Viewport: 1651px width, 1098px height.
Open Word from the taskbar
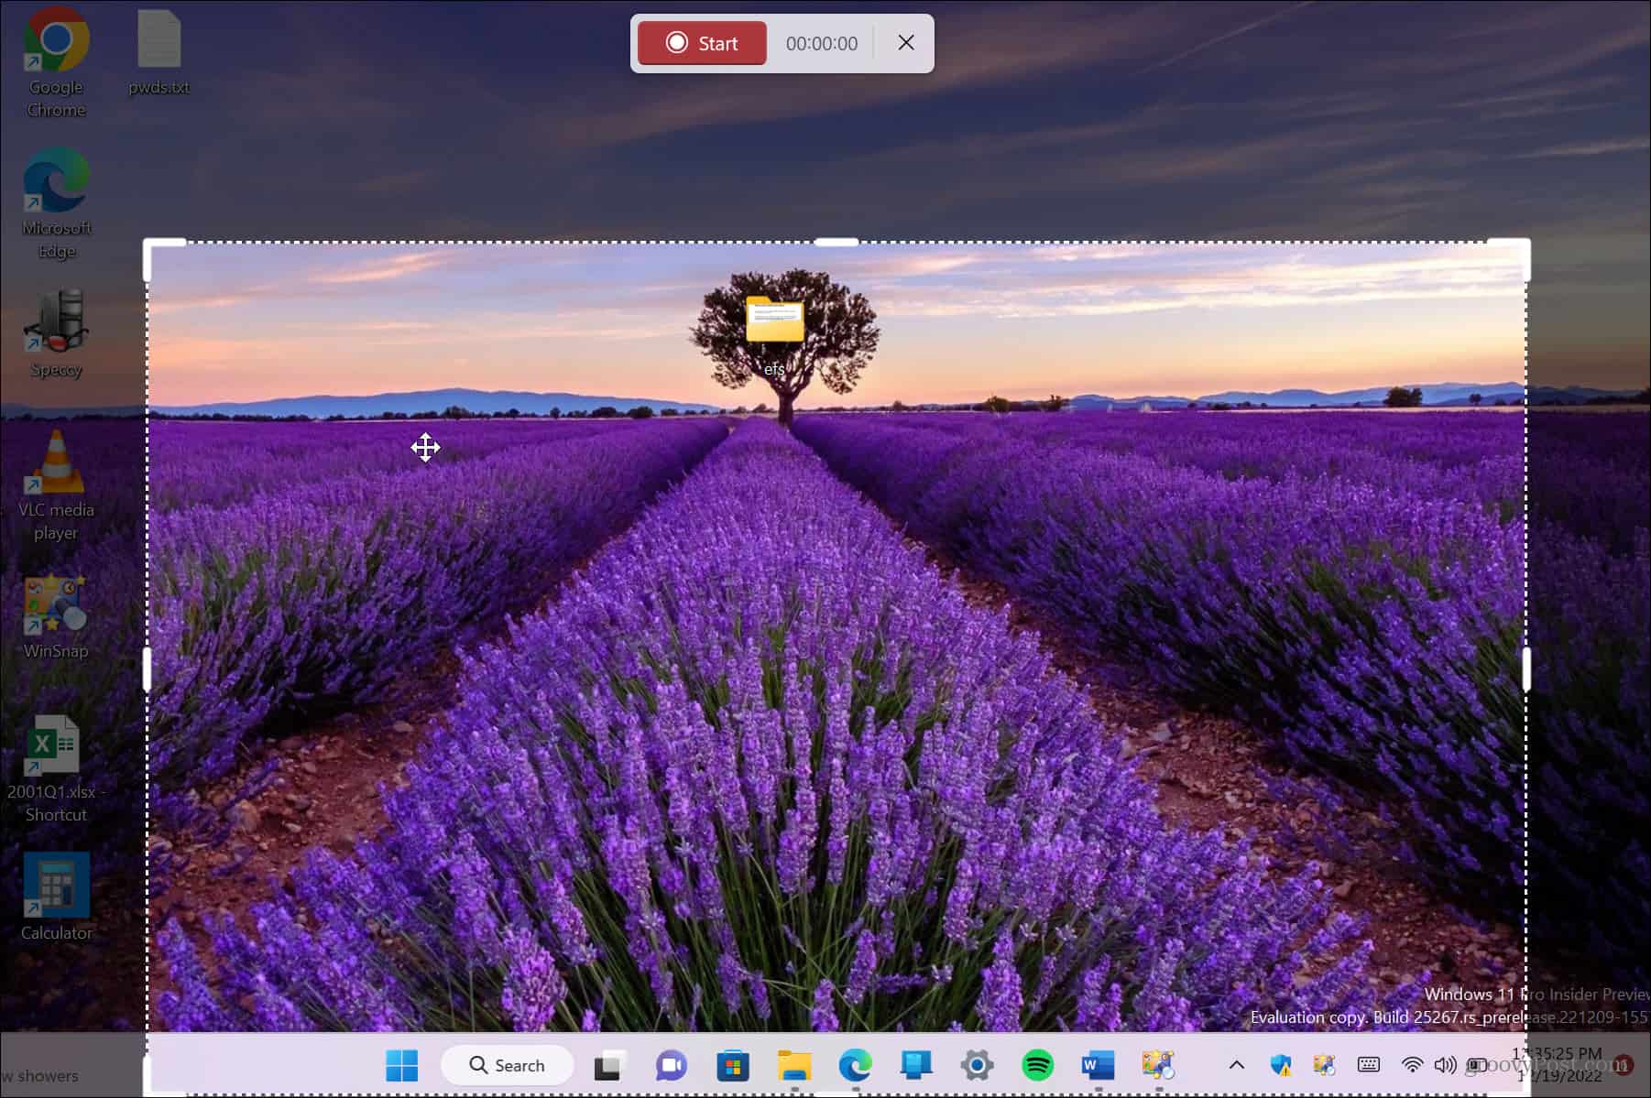[1098, 1065]
